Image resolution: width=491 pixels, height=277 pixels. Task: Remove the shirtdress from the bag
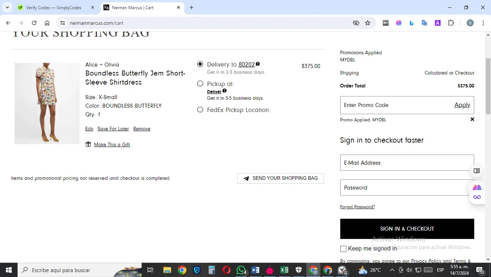tap(142, 129)
